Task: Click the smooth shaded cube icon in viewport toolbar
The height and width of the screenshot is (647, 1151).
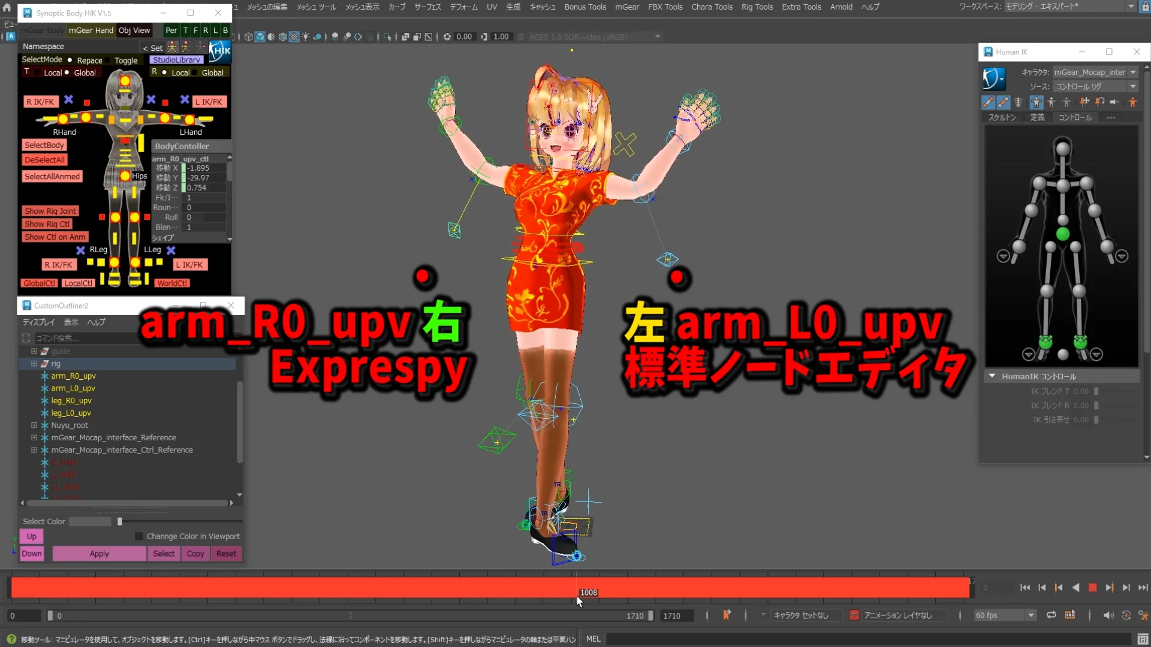Action: click(260, 37)
